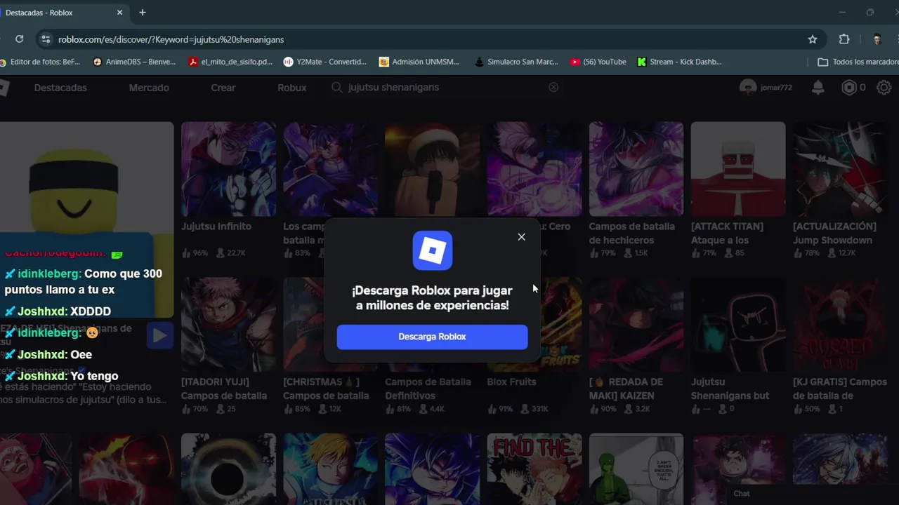Open the browser extensions puzzle icon
Image resolution: width=899 pixels, height=505 pixels.
click(844, 39)
